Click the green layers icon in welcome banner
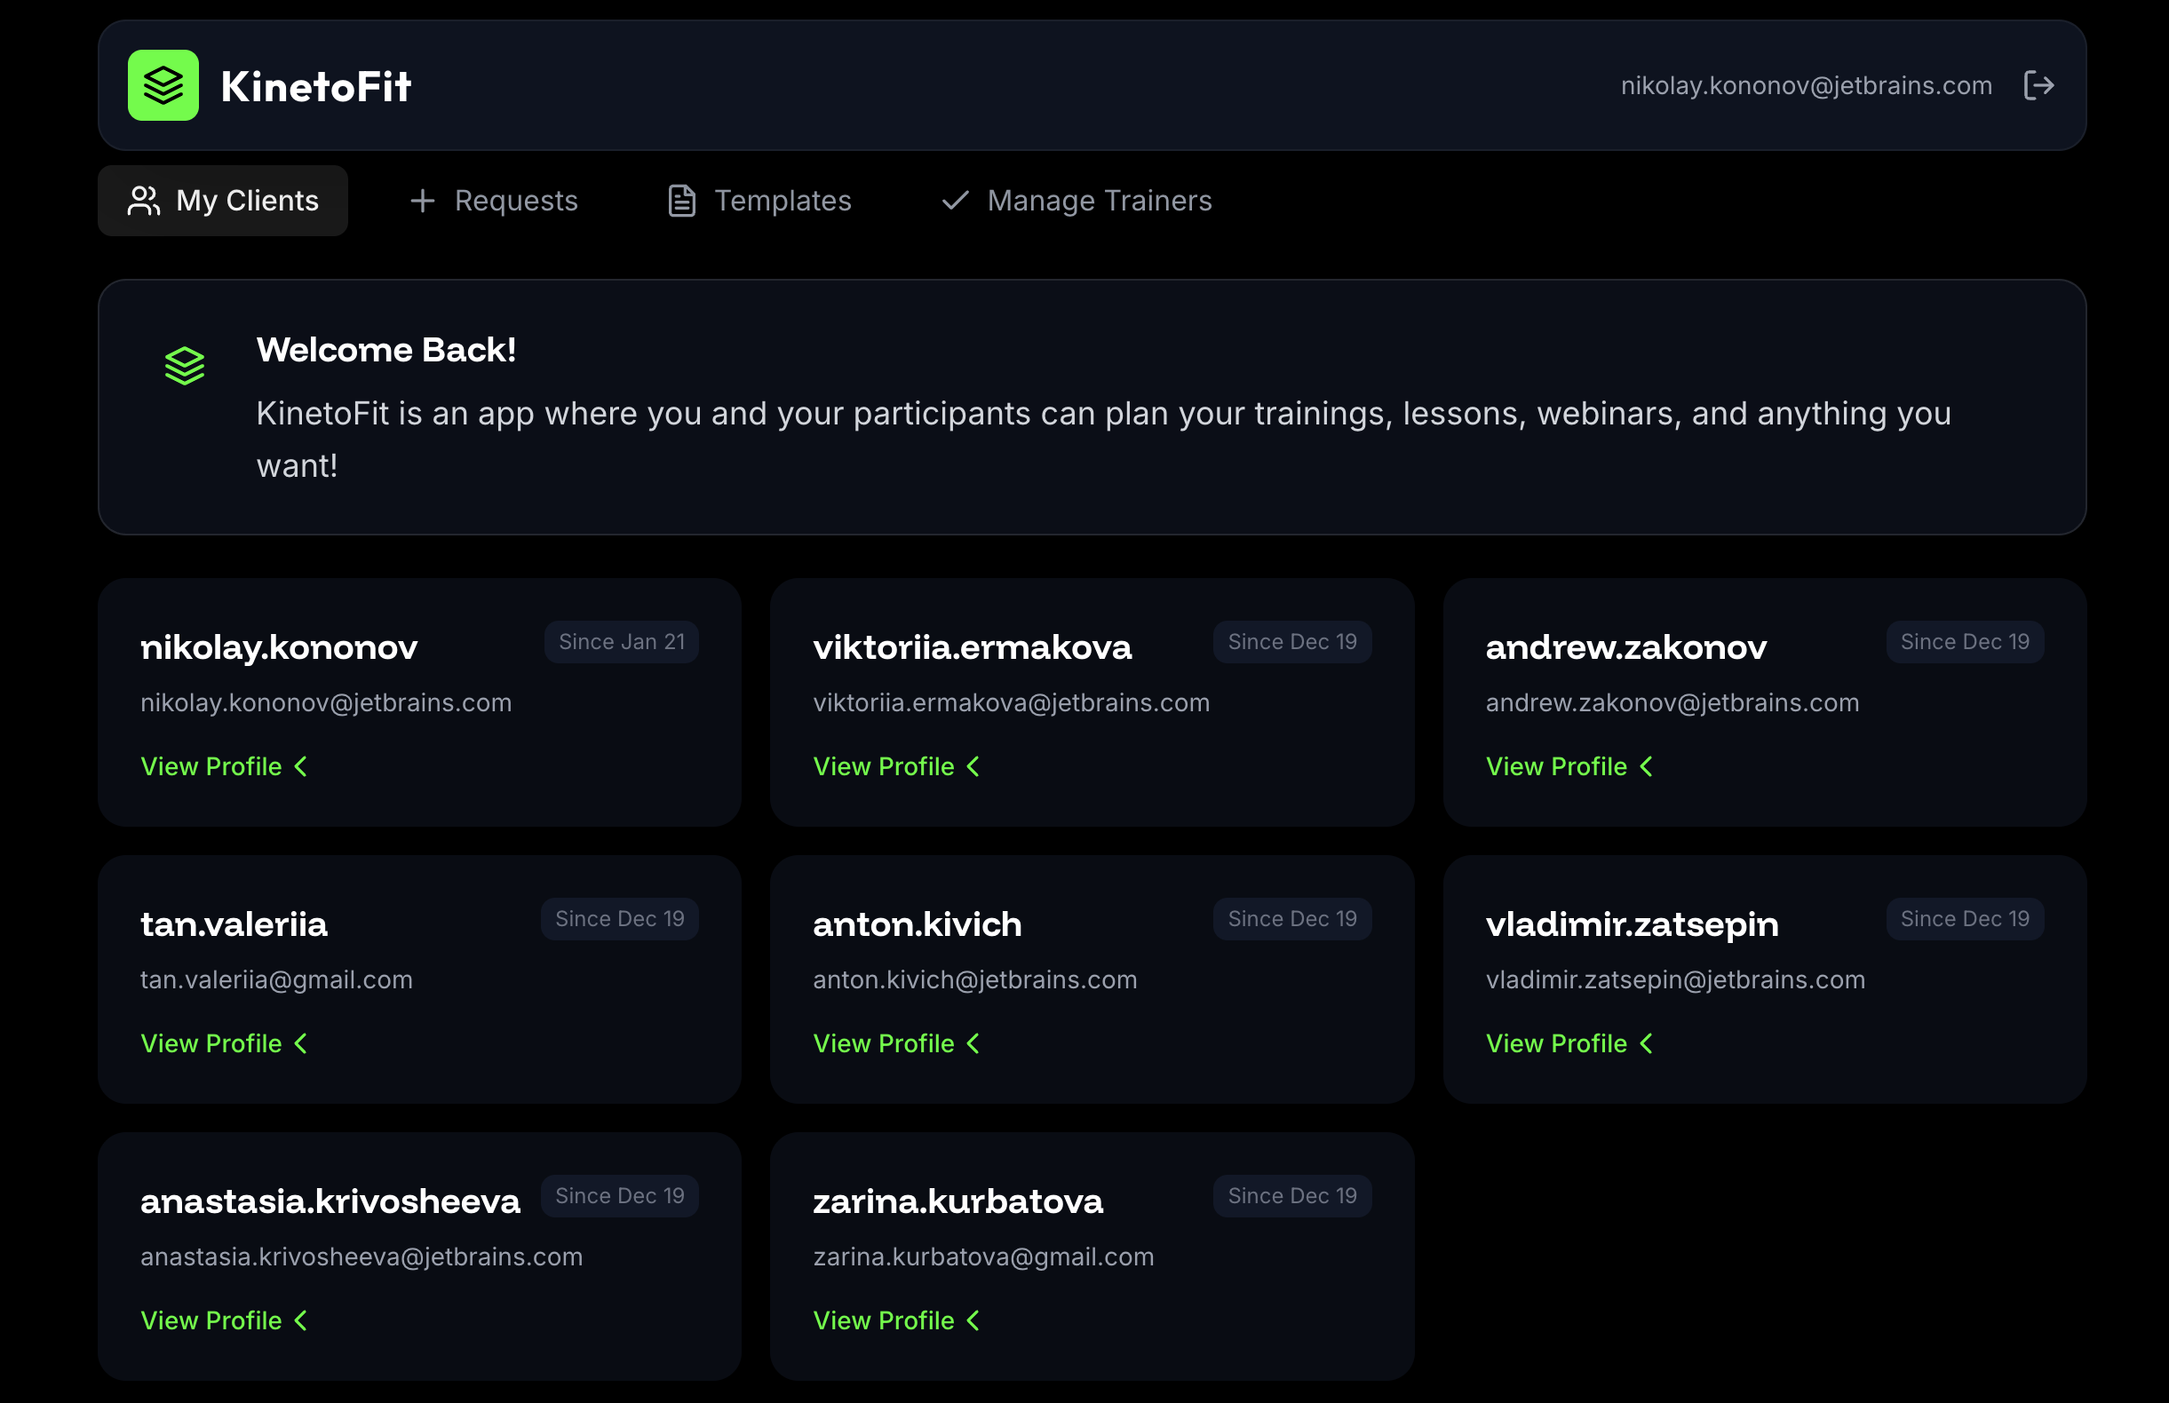Screen dimensions: 2169x1403 point(185,364)
